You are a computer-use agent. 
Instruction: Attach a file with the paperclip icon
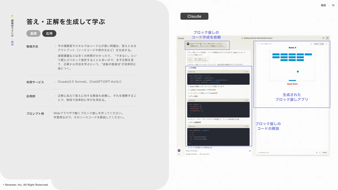pyautogui.click(x=250, y=151)
